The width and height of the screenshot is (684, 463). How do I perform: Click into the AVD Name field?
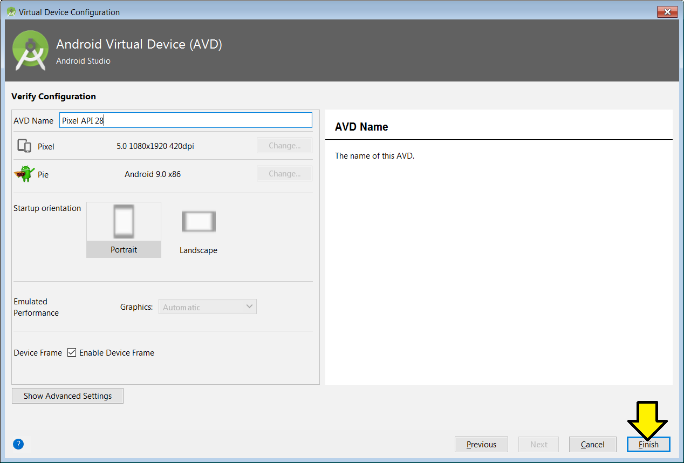[186, 120]
